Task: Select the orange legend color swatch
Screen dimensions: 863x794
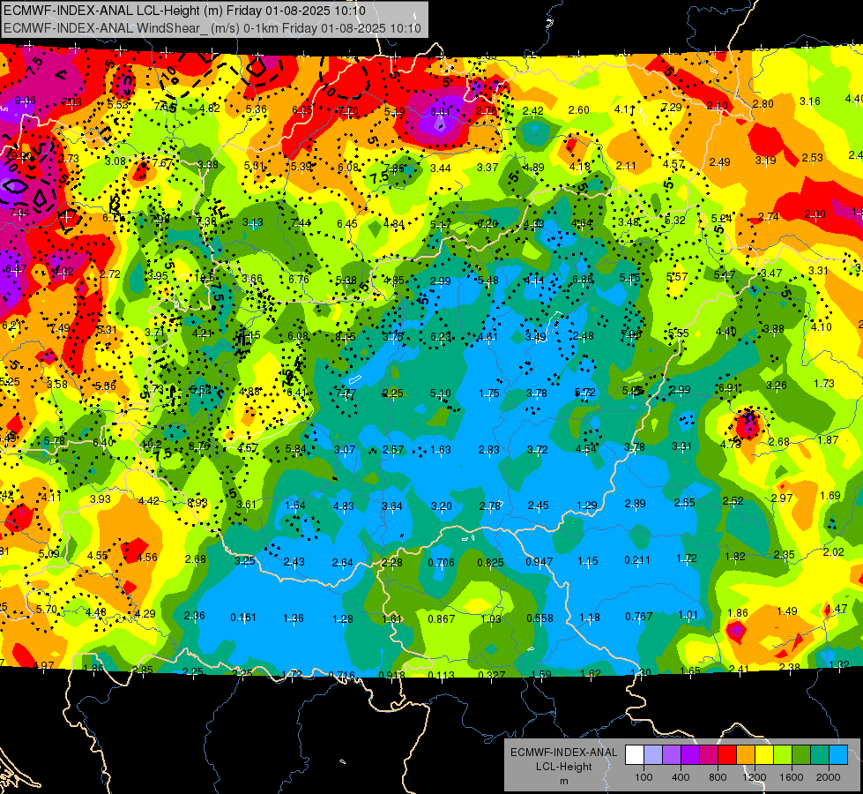Action: pyautogui.click(x=746, y=754)
